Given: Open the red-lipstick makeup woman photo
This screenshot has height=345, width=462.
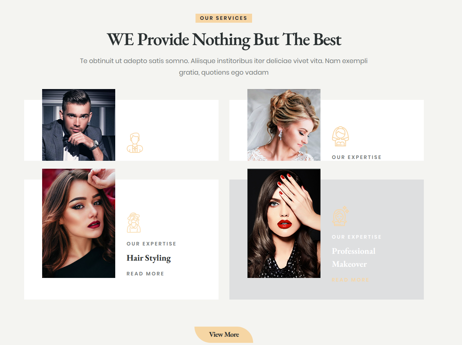Looking at the screenshot, I should [x=79, y=223].
